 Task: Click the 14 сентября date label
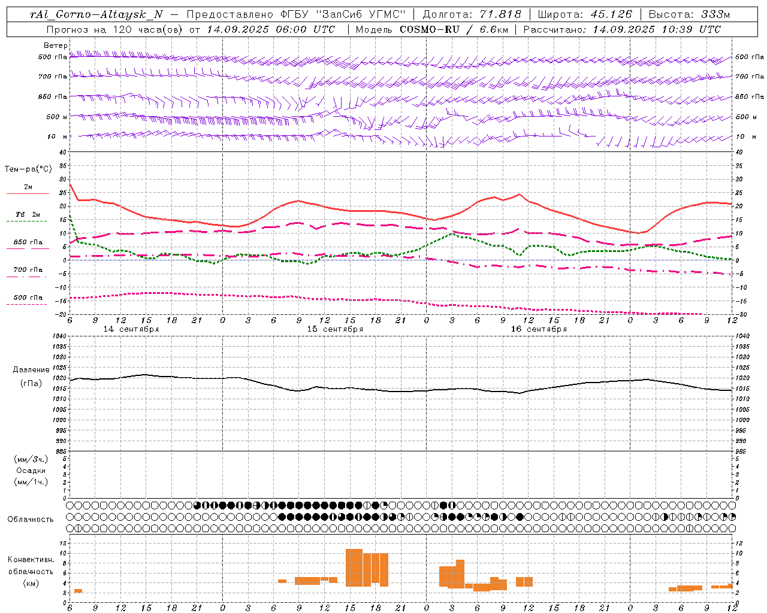click(x=131, y=329)
